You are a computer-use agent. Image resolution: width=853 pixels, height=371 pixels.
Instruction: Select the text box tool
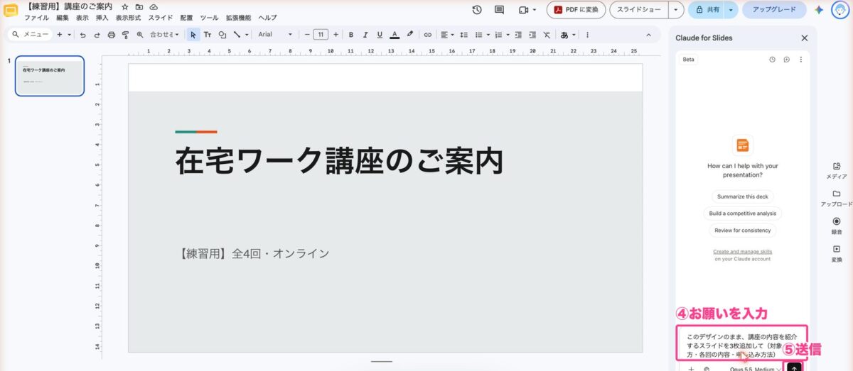point(208,34)
